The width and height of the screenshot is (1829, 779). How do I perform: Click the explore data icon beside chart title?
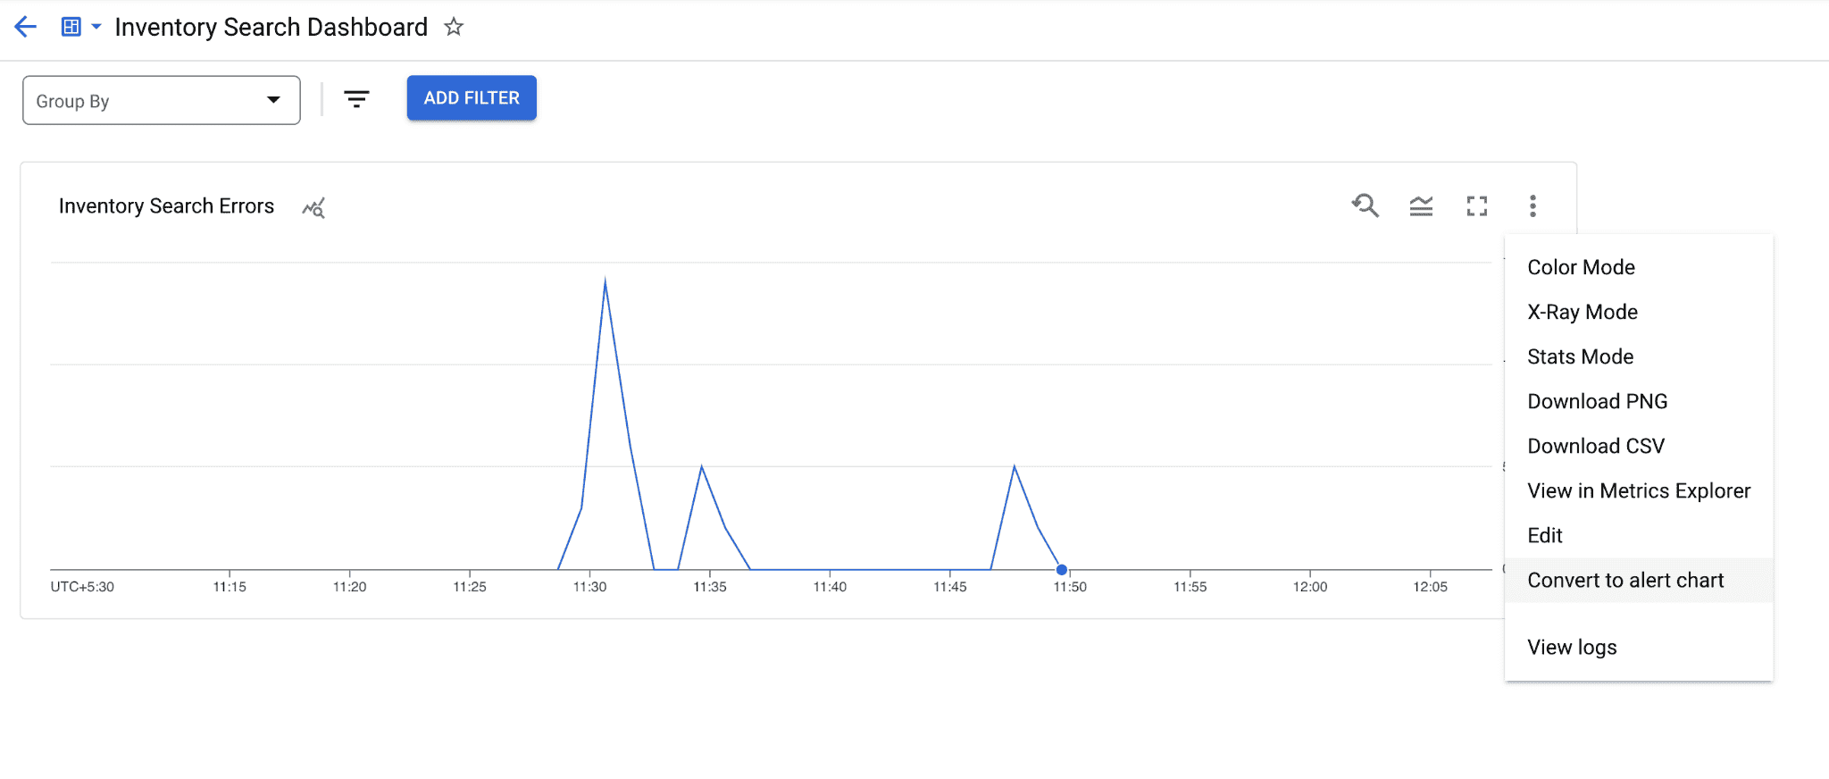pyautogui.click(x=313, y=208)
